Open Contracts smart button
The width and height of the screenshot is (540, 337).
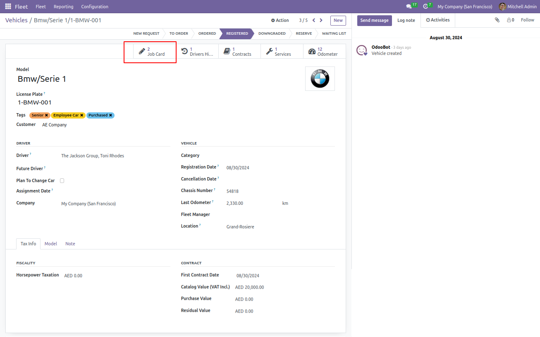click(240, 52)
